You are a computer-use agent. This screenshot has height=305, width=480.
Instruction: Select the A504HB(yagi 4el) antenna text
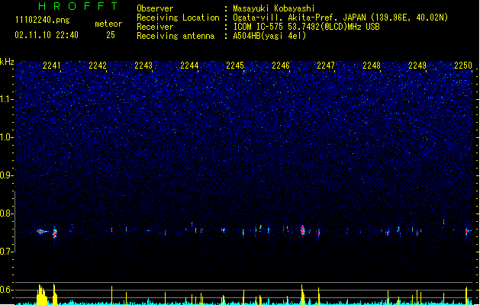(269, 36)
